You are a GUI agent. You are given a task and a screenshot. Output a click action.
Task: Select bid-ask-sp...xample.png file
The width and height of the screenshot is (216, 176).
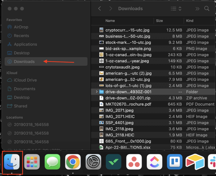point(153,49)
